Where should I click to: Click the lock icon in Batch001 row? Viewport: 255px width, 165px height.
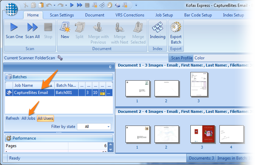click(x=103, y=93)
